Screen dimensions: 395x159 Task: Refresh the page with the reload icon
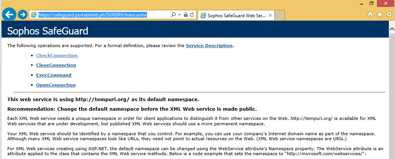192,15
